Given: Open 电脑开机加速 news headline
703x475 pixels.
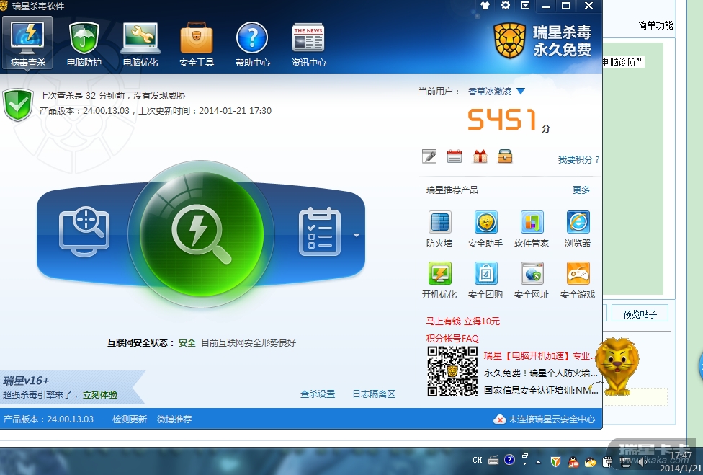Looking at the screenshot, I should click(539, 356).
